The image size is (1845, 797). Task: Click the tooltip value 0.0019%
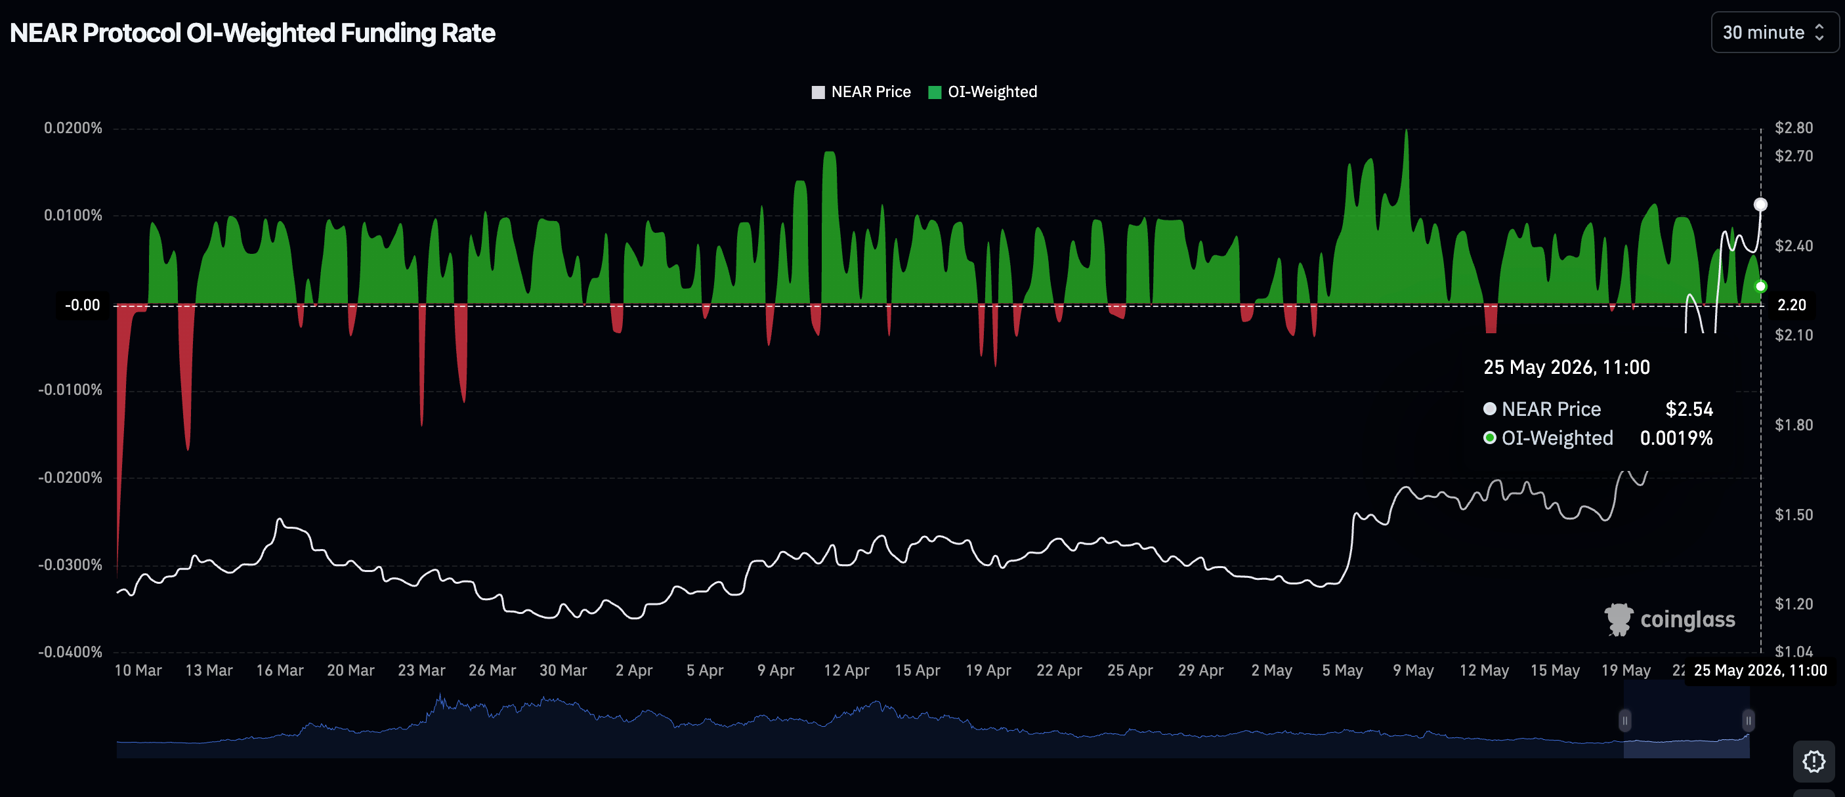tap(1676, 438)
